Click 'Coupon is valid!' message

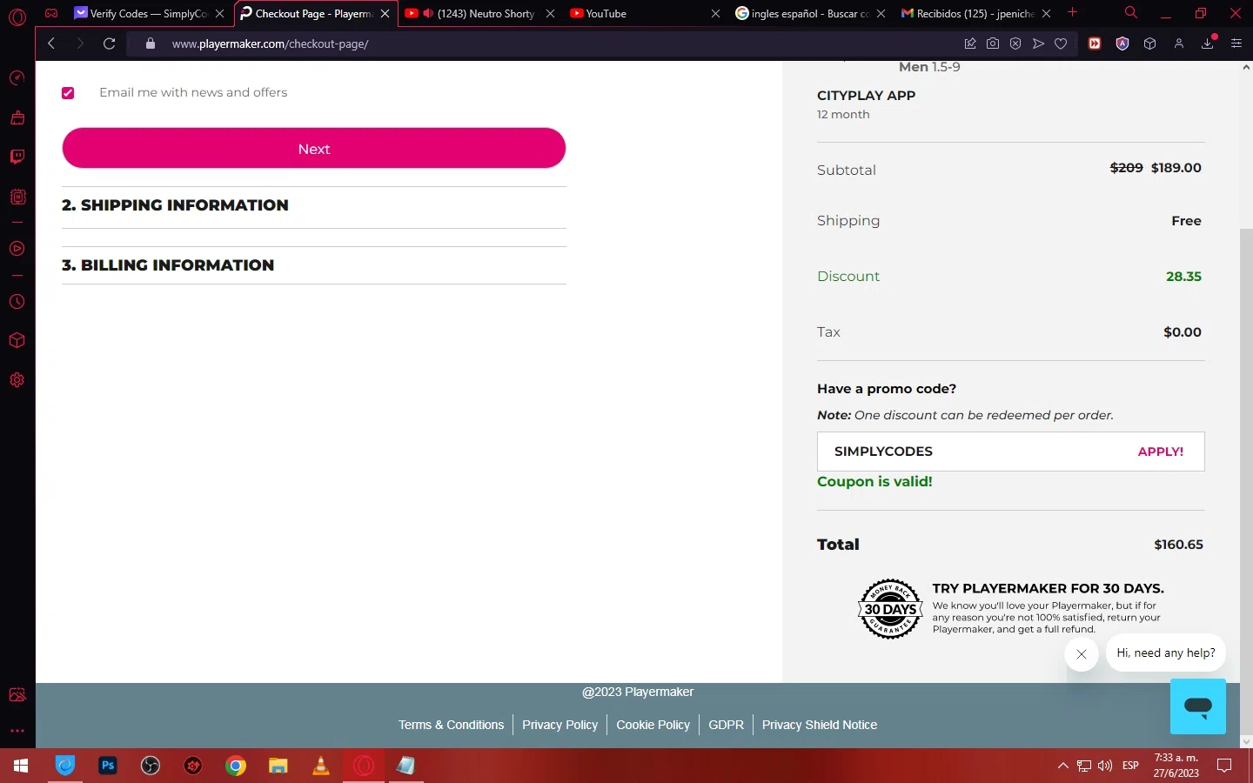click(874, 482)
